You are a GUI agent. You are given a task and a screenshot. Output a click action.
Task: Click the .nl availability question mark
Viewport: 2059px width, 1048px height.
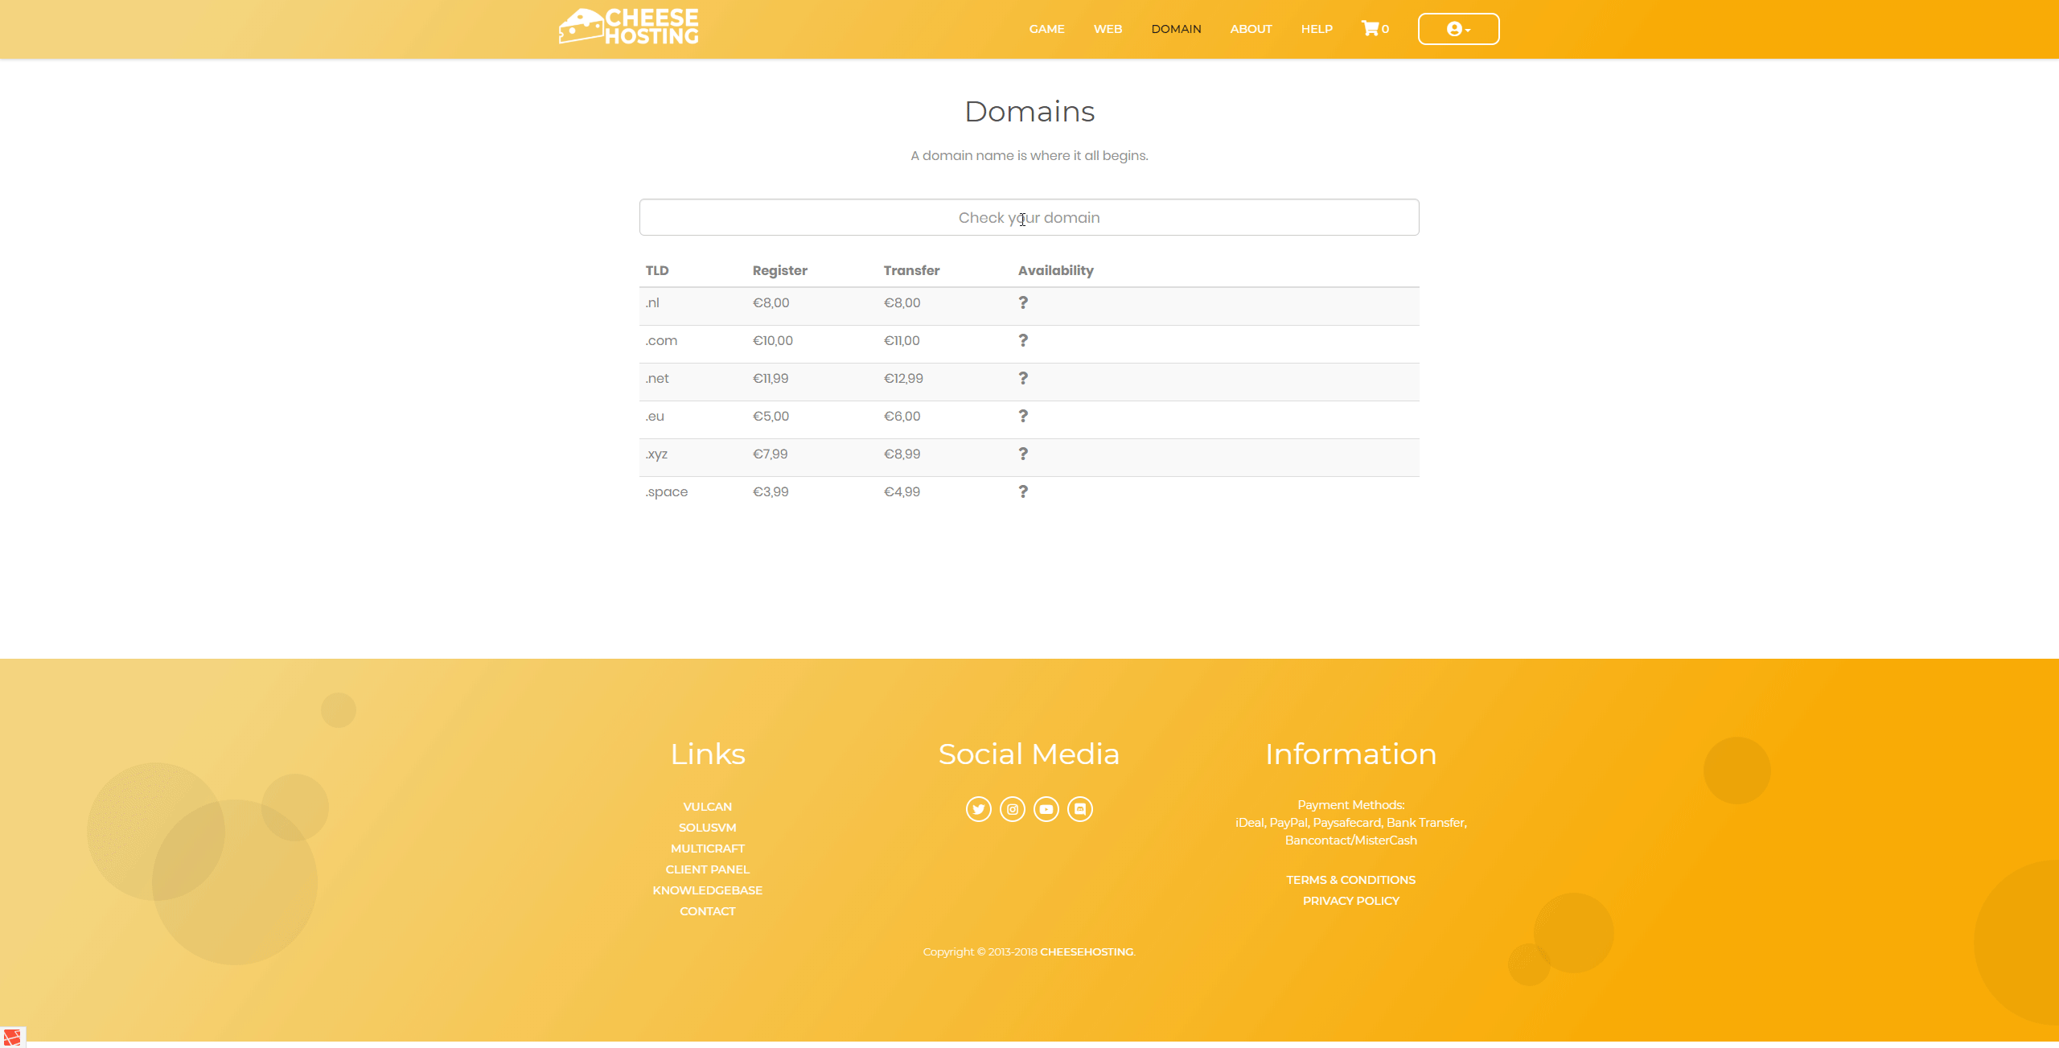pyautogui.click(x=1022, y=302)
